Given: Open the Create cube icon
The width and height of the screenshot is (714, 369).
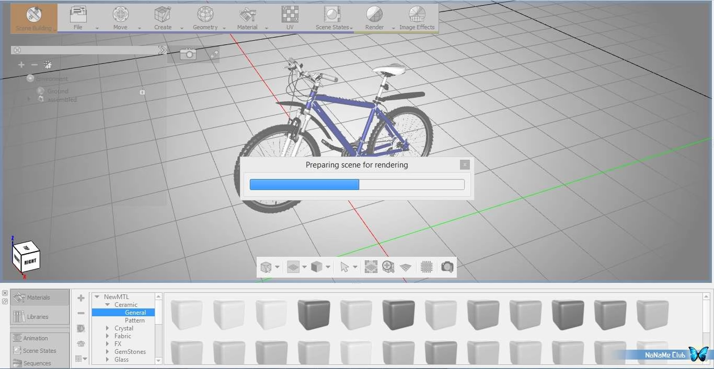Looking at the screenshot, I should (x=163, y=15).
